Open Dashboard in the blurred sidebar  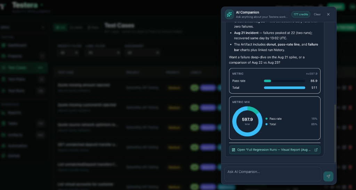click(x=17, y=45)
